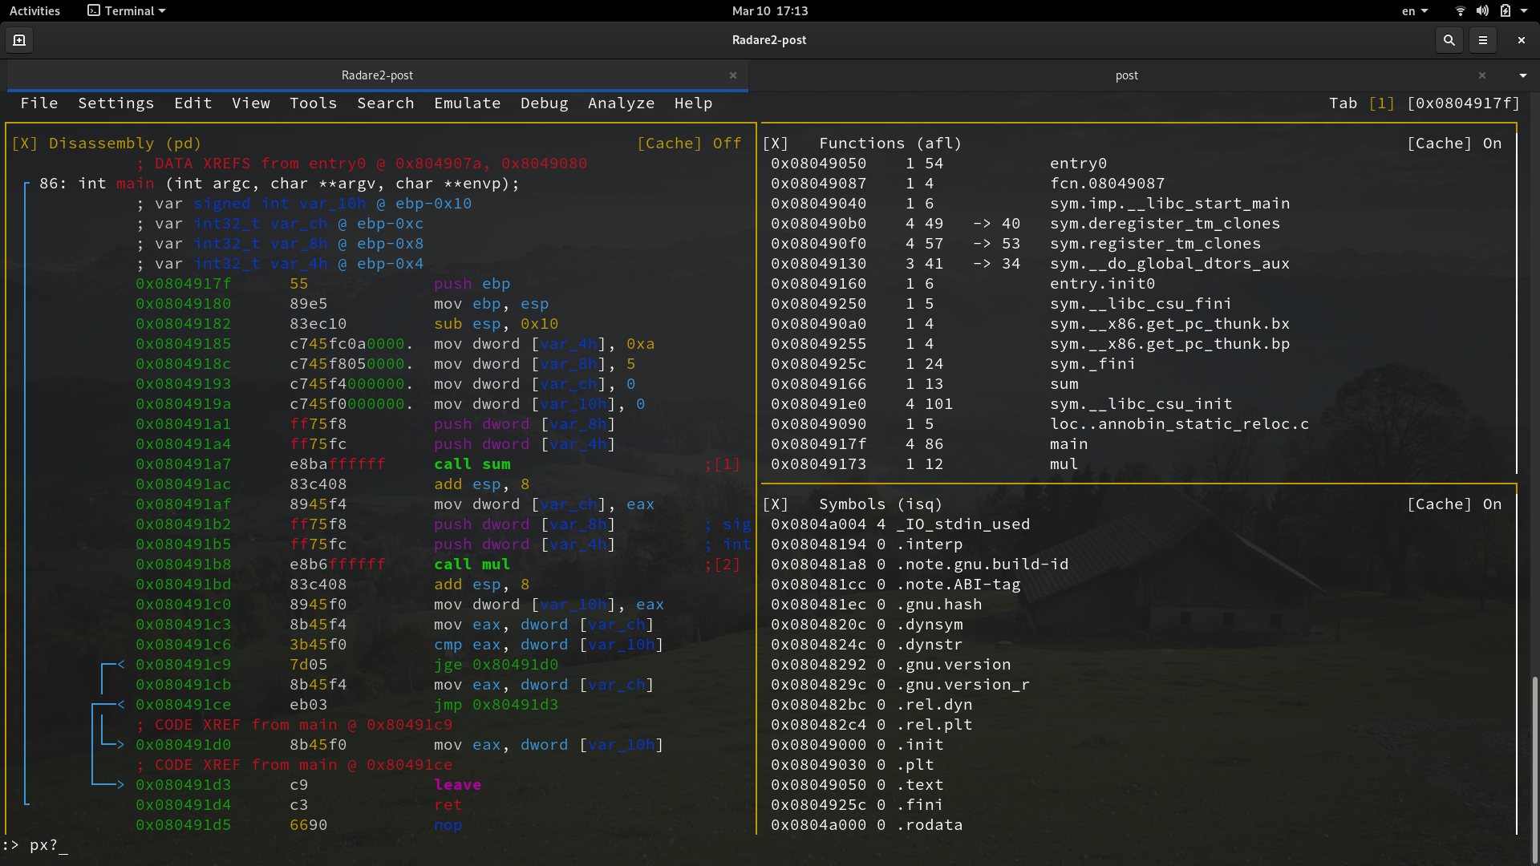Open the en keyboard layout menu
Viewport: 1540px width, 866px height.
pos(1414,10)
